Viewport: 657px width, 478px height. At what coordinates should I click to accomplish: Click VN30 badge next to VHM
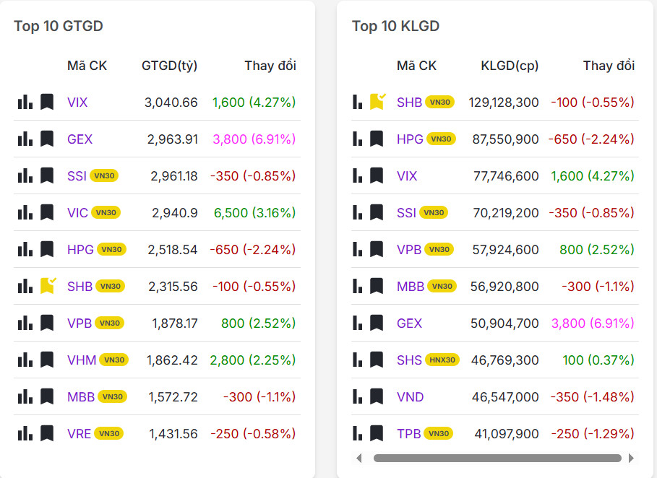click(114, 360)
